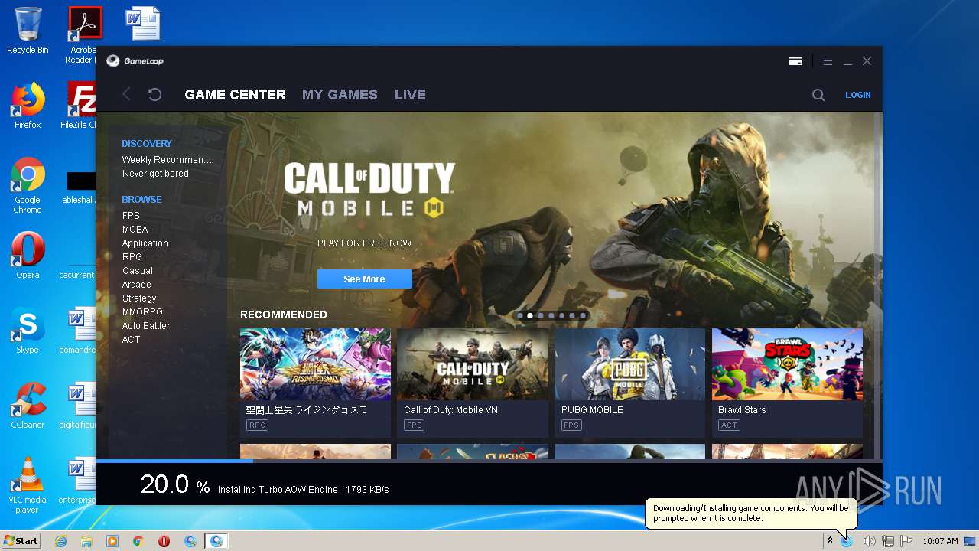The width and height of the screenshot is (979, 551).
Task: Click the Brawl Stars title text
Action: (x=742, y=410)
